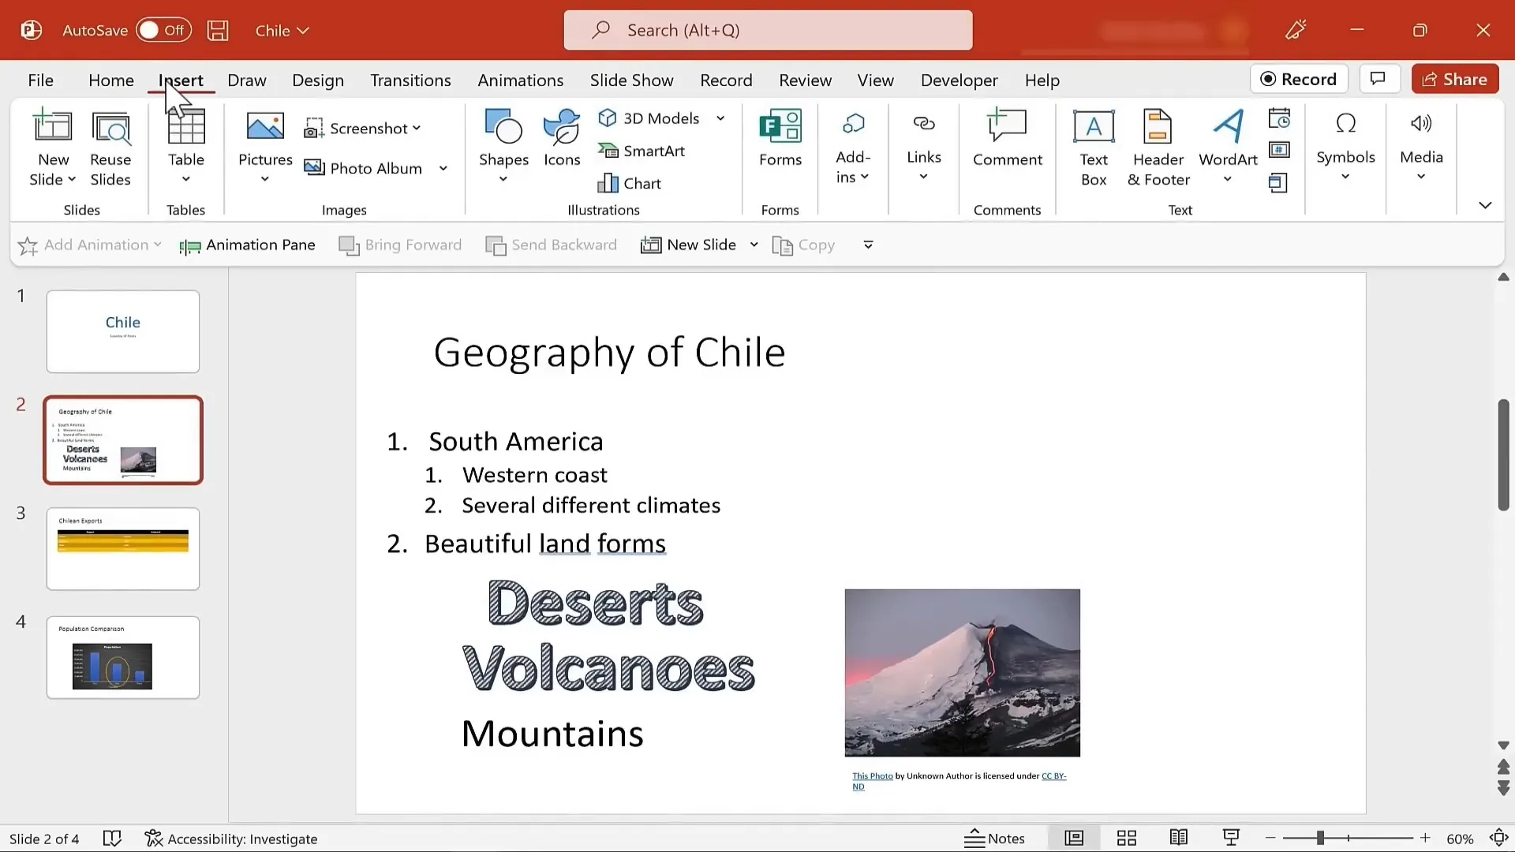1515x852 pixels.
Task: Switch to Normal view
Action: point(1074,838)
